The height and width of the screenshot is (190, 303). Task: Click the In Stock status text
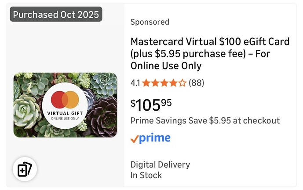pos(146,175)
